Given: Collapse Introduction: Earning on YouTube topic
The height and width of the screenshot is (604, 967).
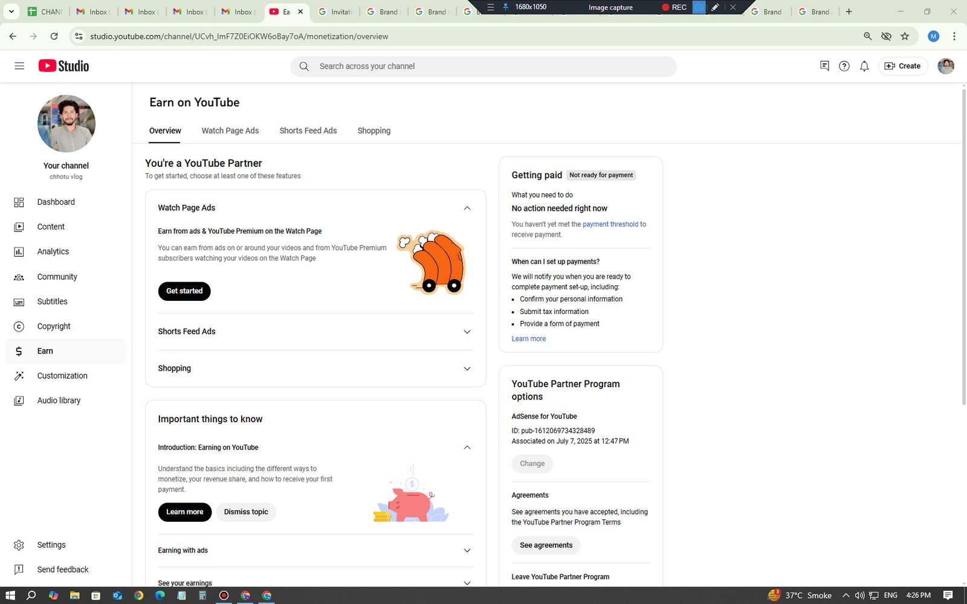Looking at the screenshot, I should coord(467,448).
